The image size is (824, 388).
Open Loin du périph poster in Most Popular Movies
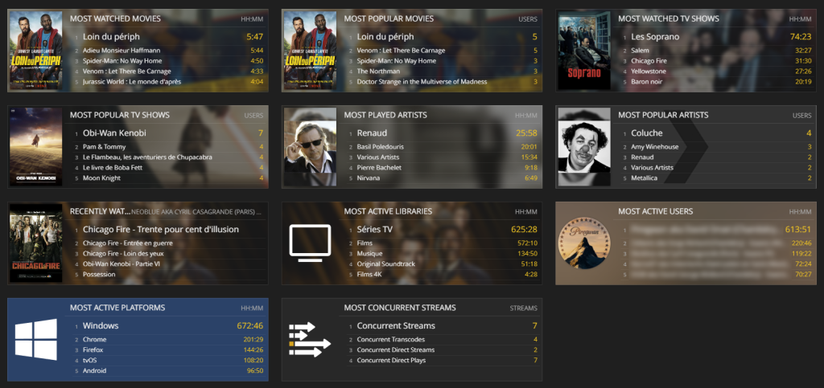coord(310,51)
